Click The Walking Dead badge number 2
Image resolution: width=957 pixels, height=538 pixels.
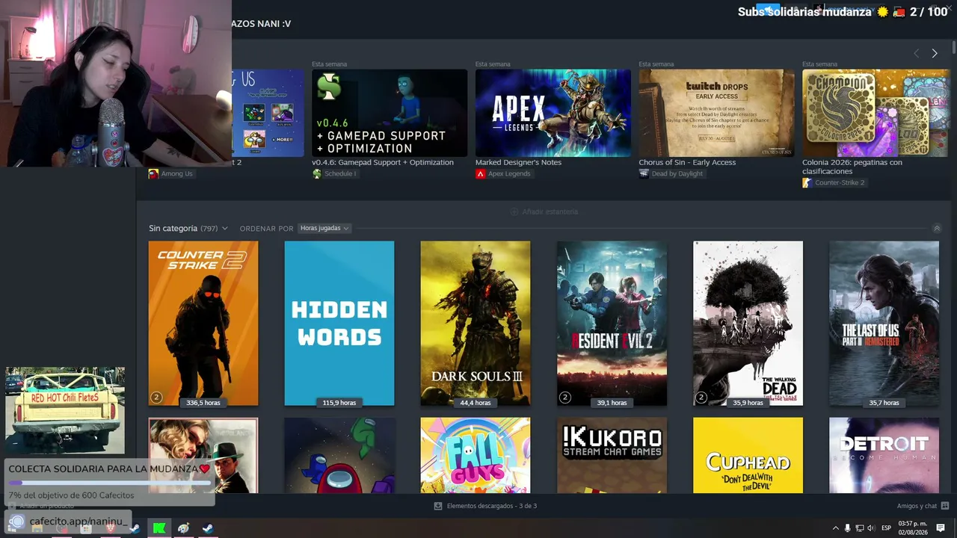click(x=701, y=398)
